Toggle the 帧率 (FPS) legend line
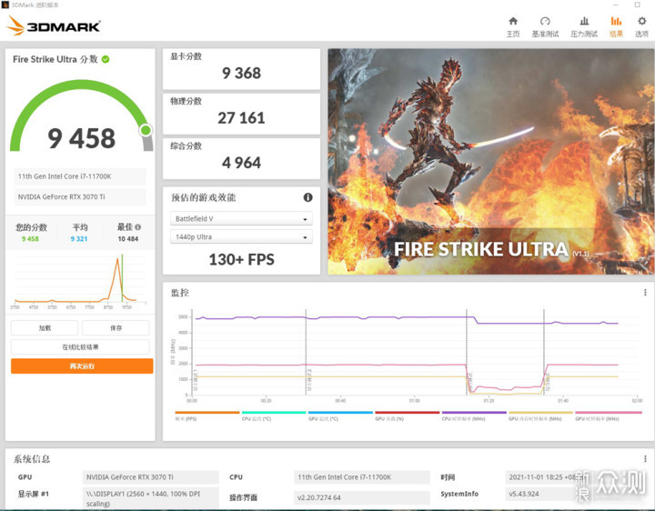Image resolution: width=655 pixels, height=511 pixels. coord(207,416)
